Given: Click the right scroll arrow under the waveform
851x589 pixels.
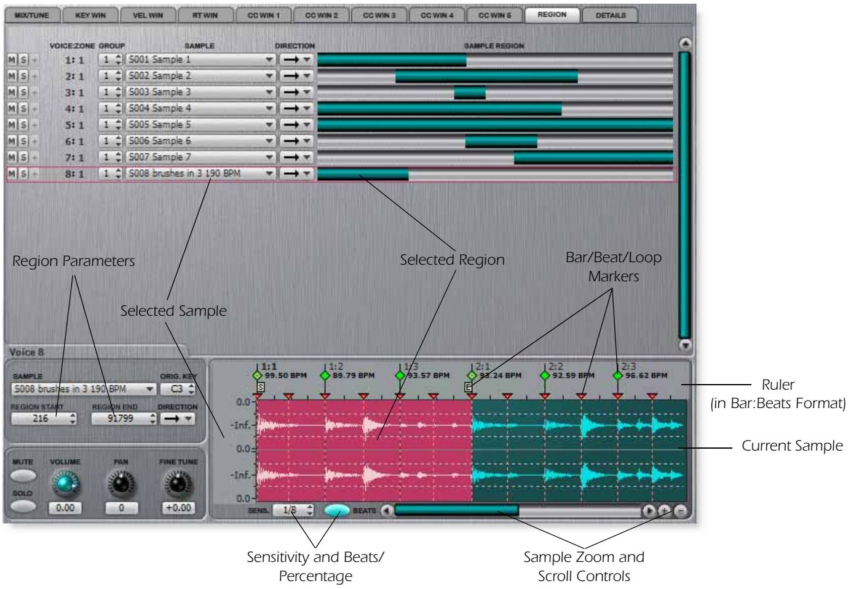Looking at the screenshot, I should click(649, 509).
